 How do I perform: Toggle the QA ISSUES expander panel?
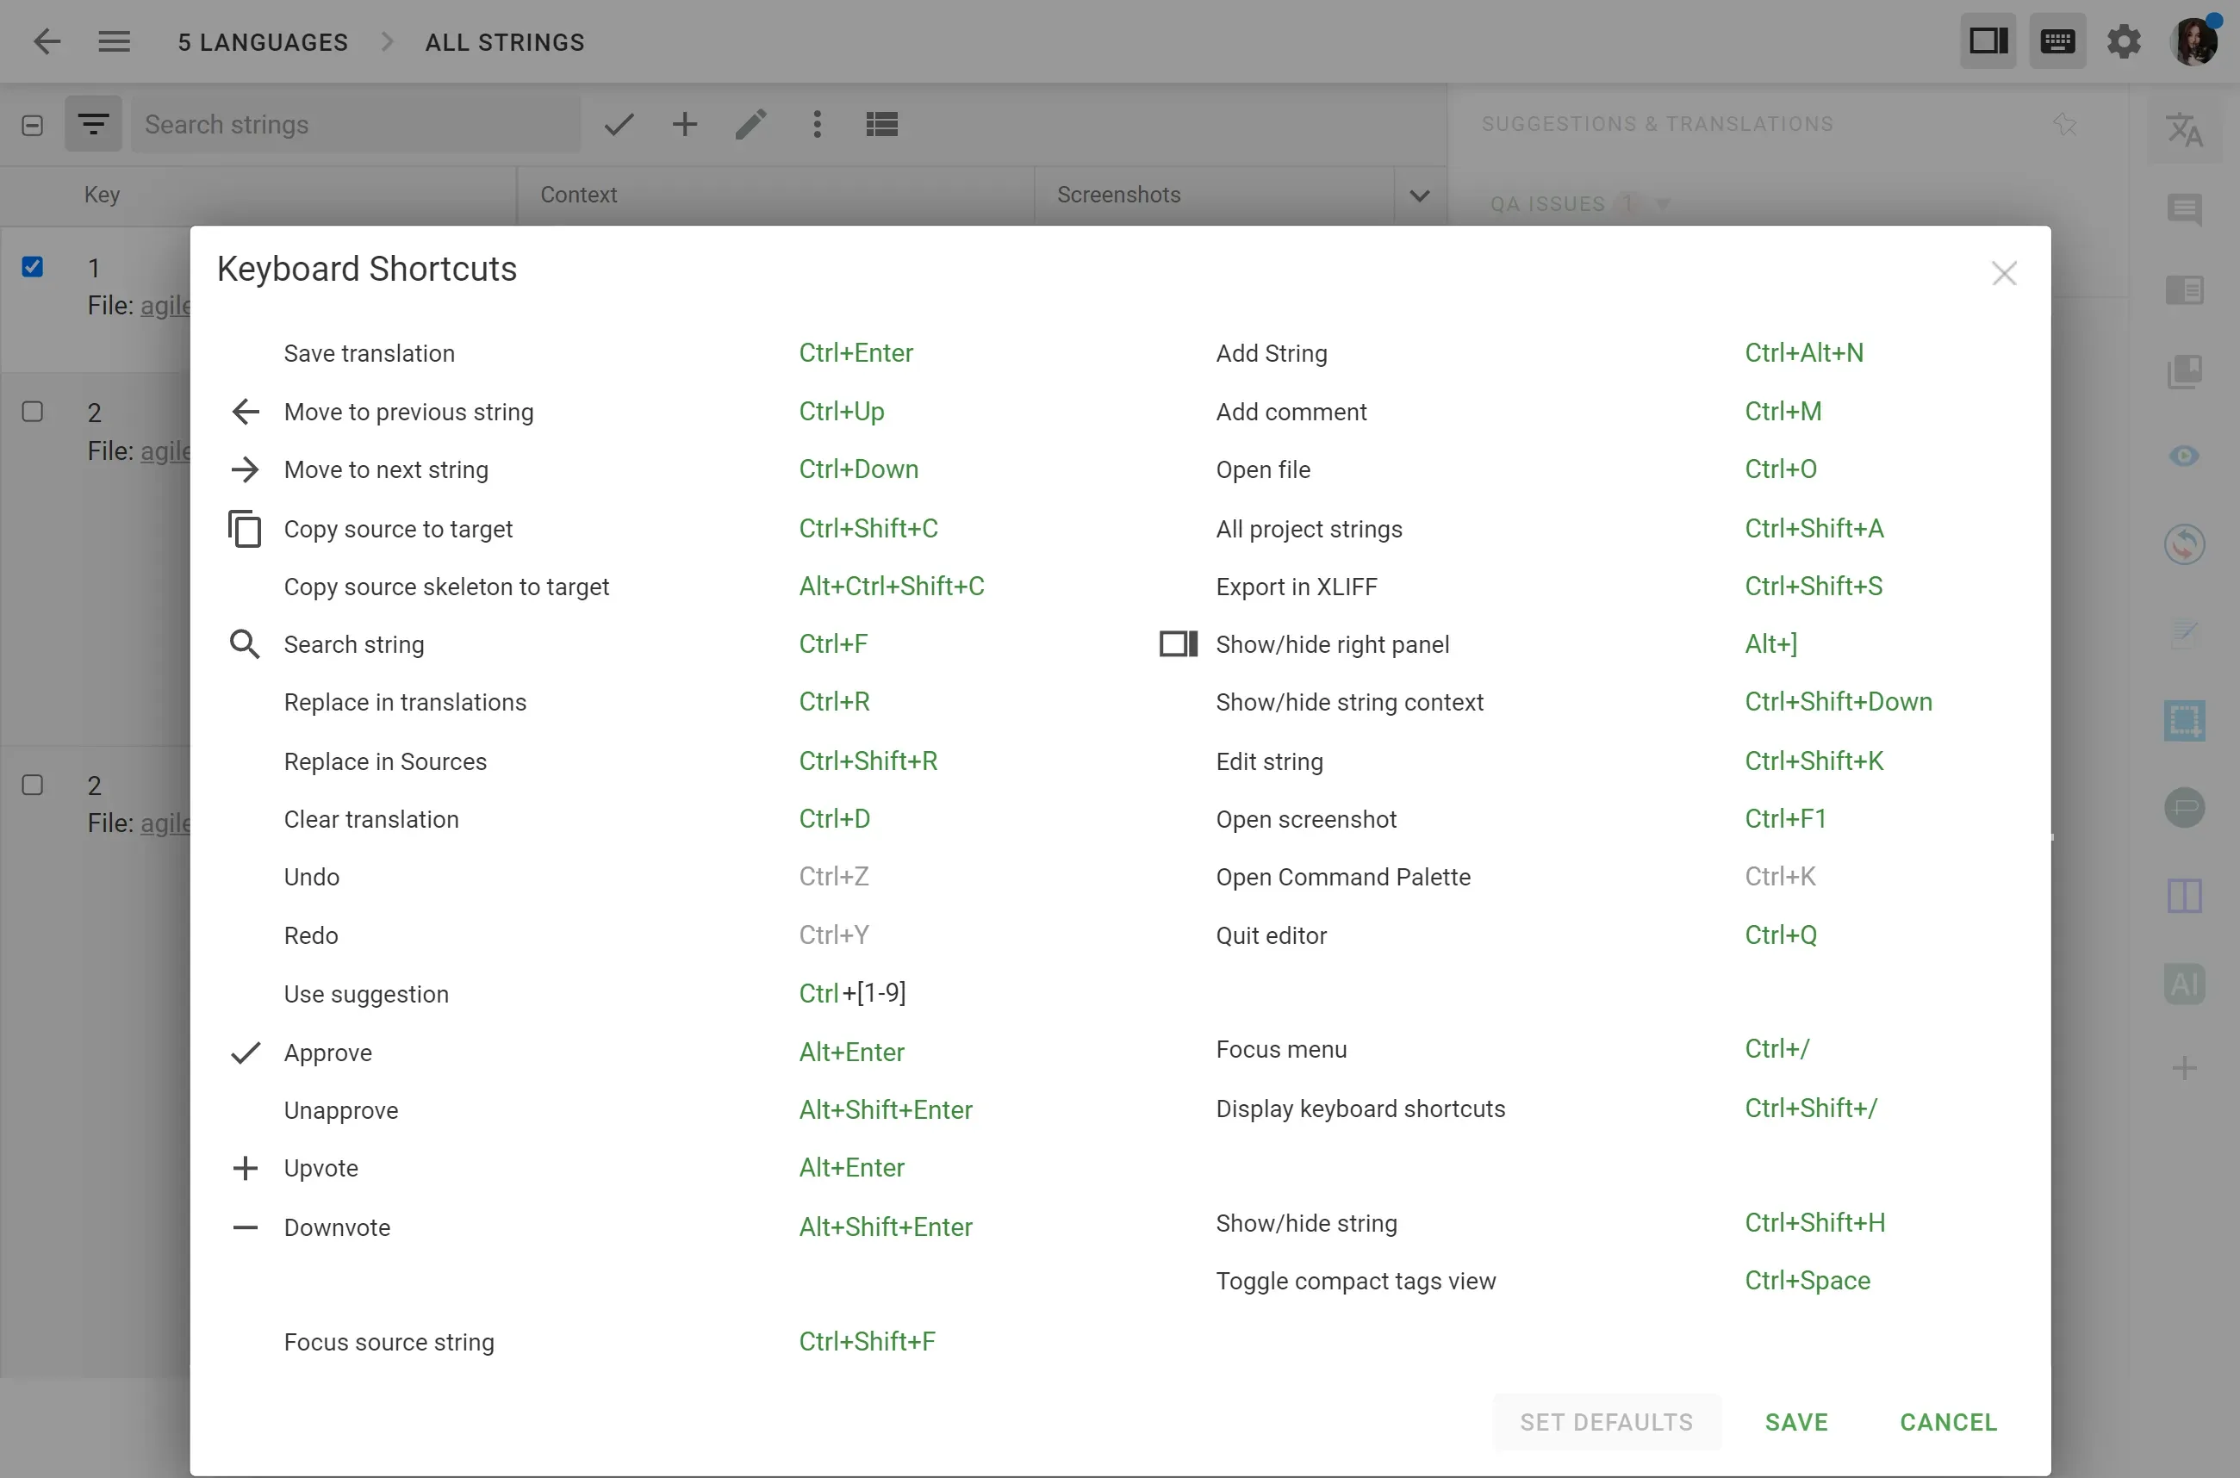tap(1664, 204)
